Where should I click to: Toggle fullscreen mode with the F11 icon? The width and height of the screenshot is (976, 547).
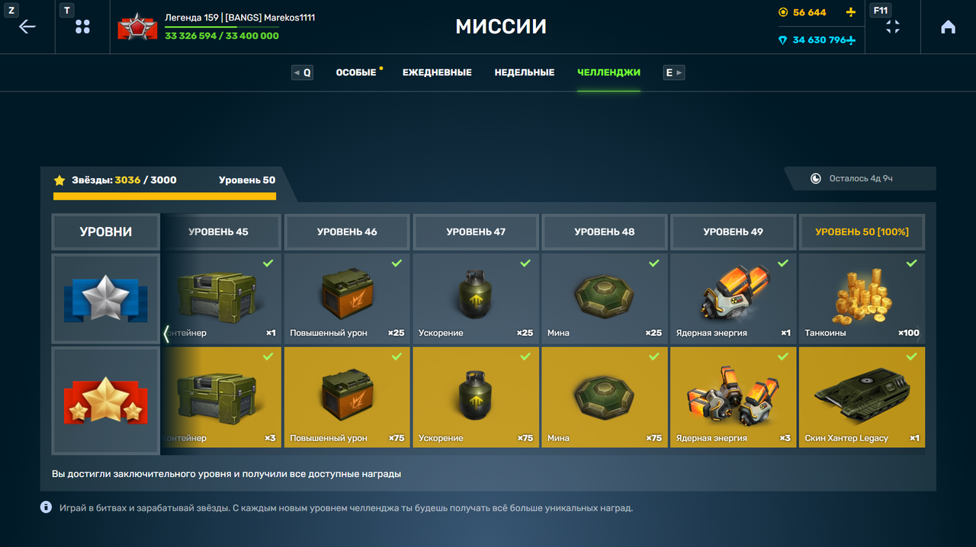point(892,27)
